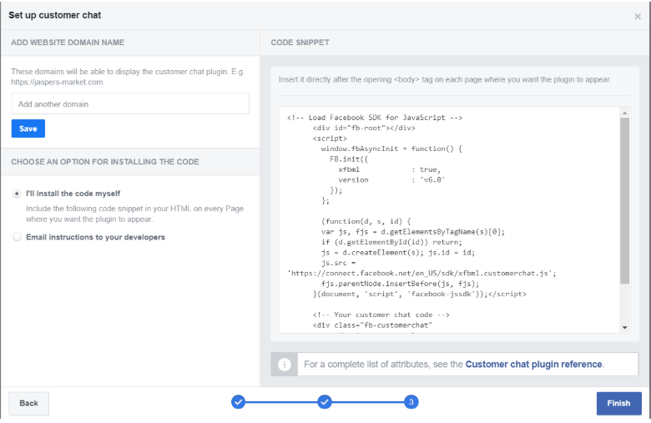Image resolution: width=651 pixels, height=423 pixels.
Task: Click the info icon beside attributes note
Action: (x=285, y=365)
